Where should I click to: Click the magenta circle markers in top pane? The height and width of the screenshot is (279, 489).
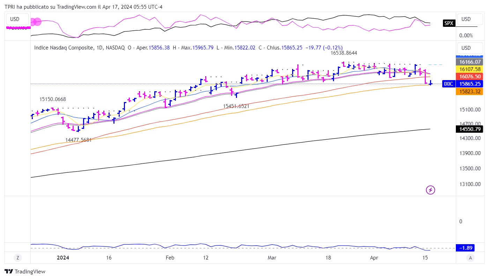point(36,22)
